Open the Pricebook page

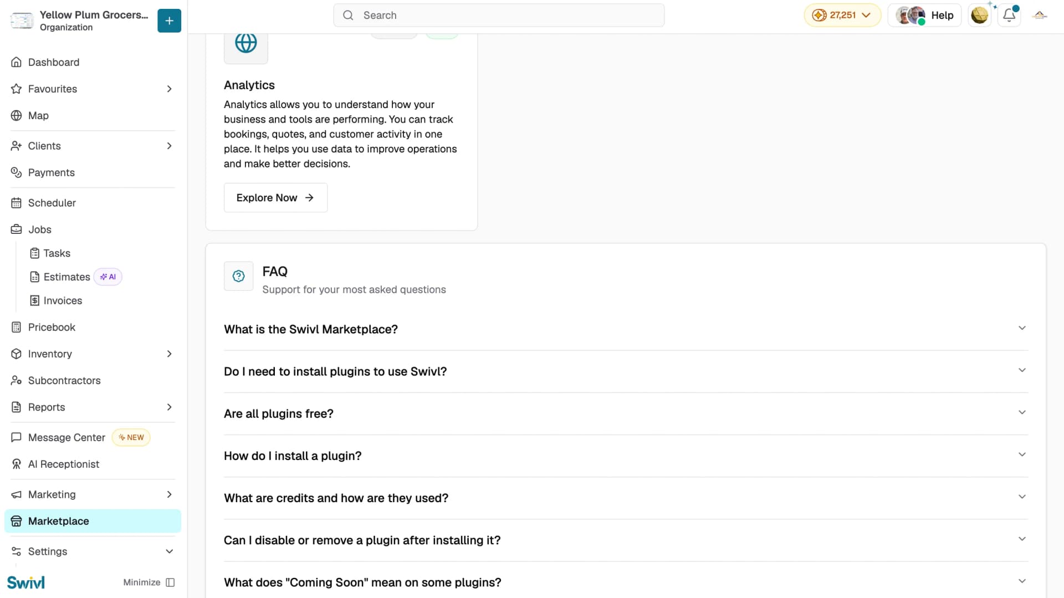pyautogui.click(x=93, y=327)
